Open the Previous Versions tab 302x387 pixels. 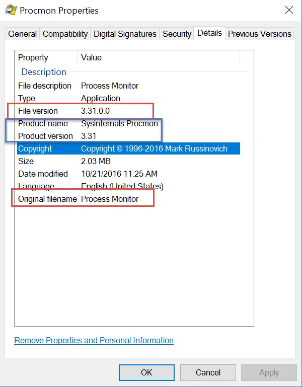tap(259, 34)
